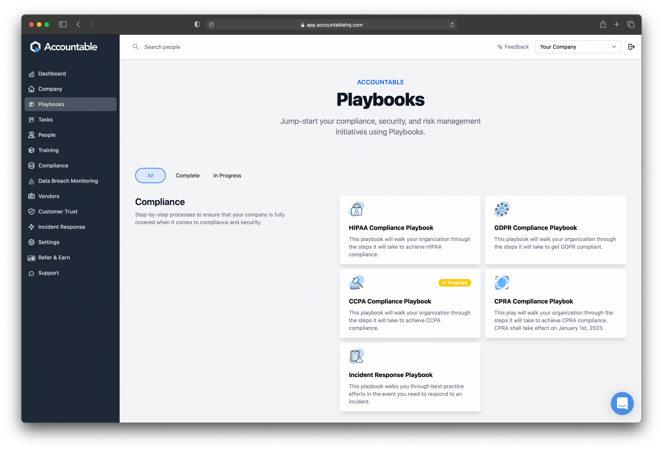Reload the page with refresh icon
663x451 pixels.
[452, 25]
